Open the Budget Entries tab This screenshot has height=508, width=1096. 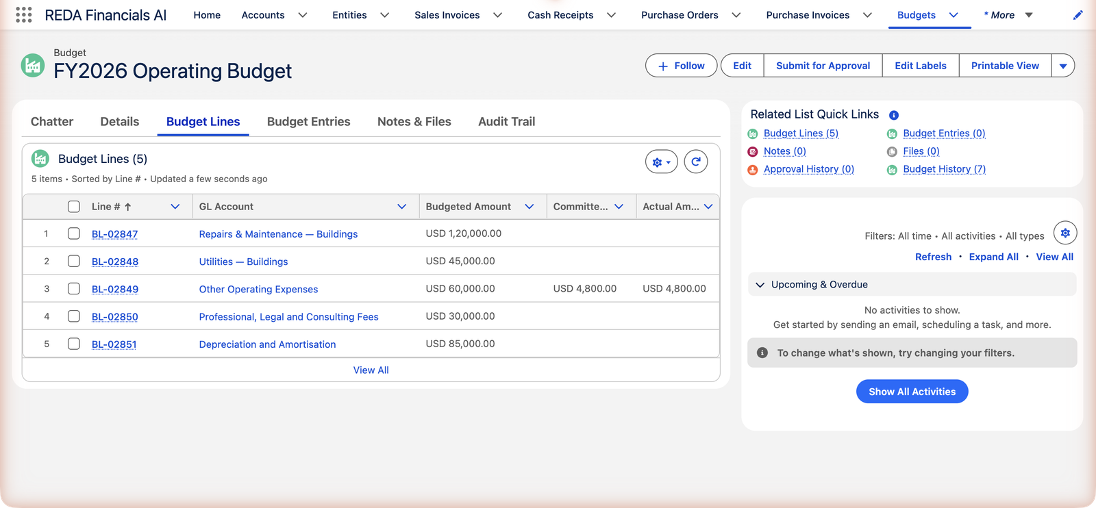[309, 121]
